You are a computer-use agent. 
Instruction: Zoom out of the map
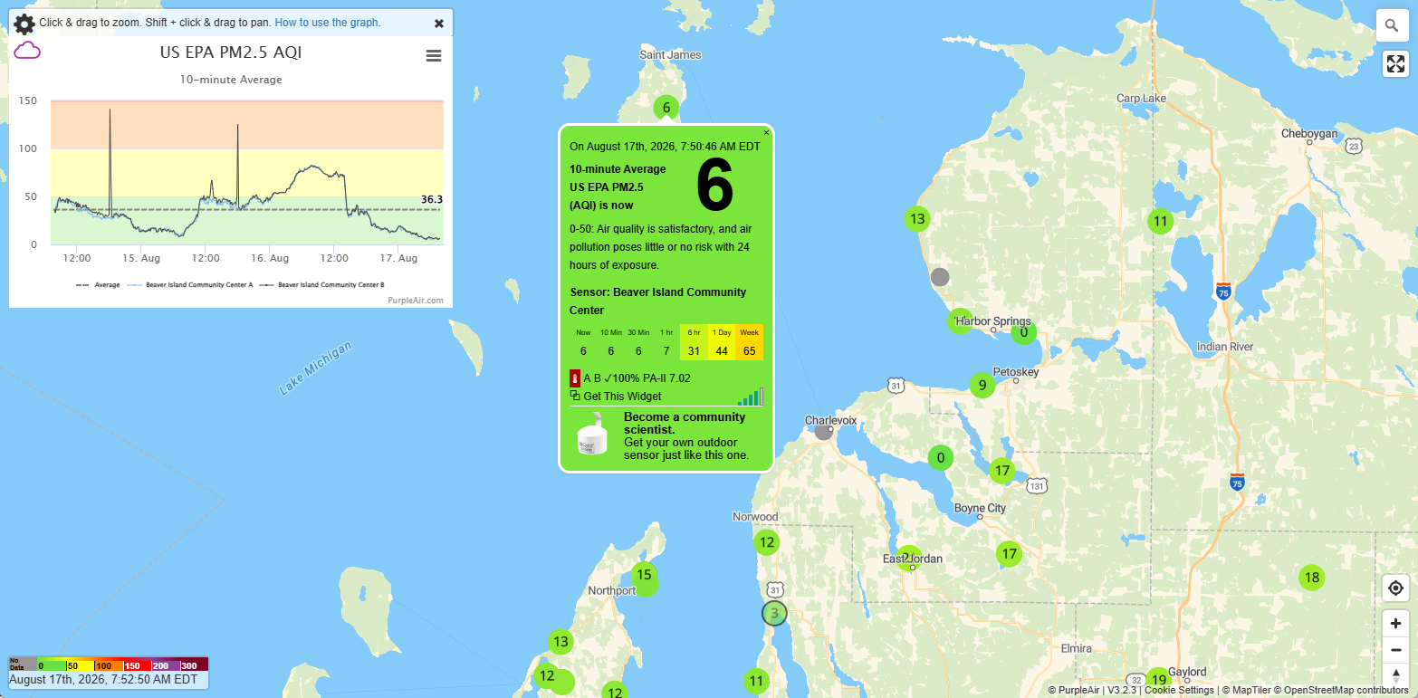(1395, 649)
